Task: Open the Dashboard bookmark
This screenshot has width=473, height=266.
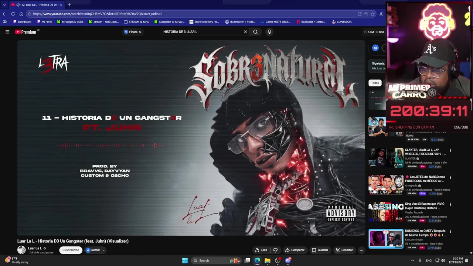Action: coord(22,22)
